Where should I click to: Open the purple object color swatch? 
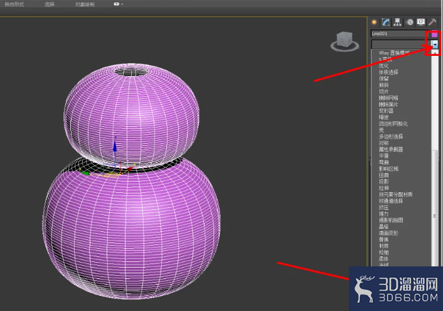click(x=434, y=35)
